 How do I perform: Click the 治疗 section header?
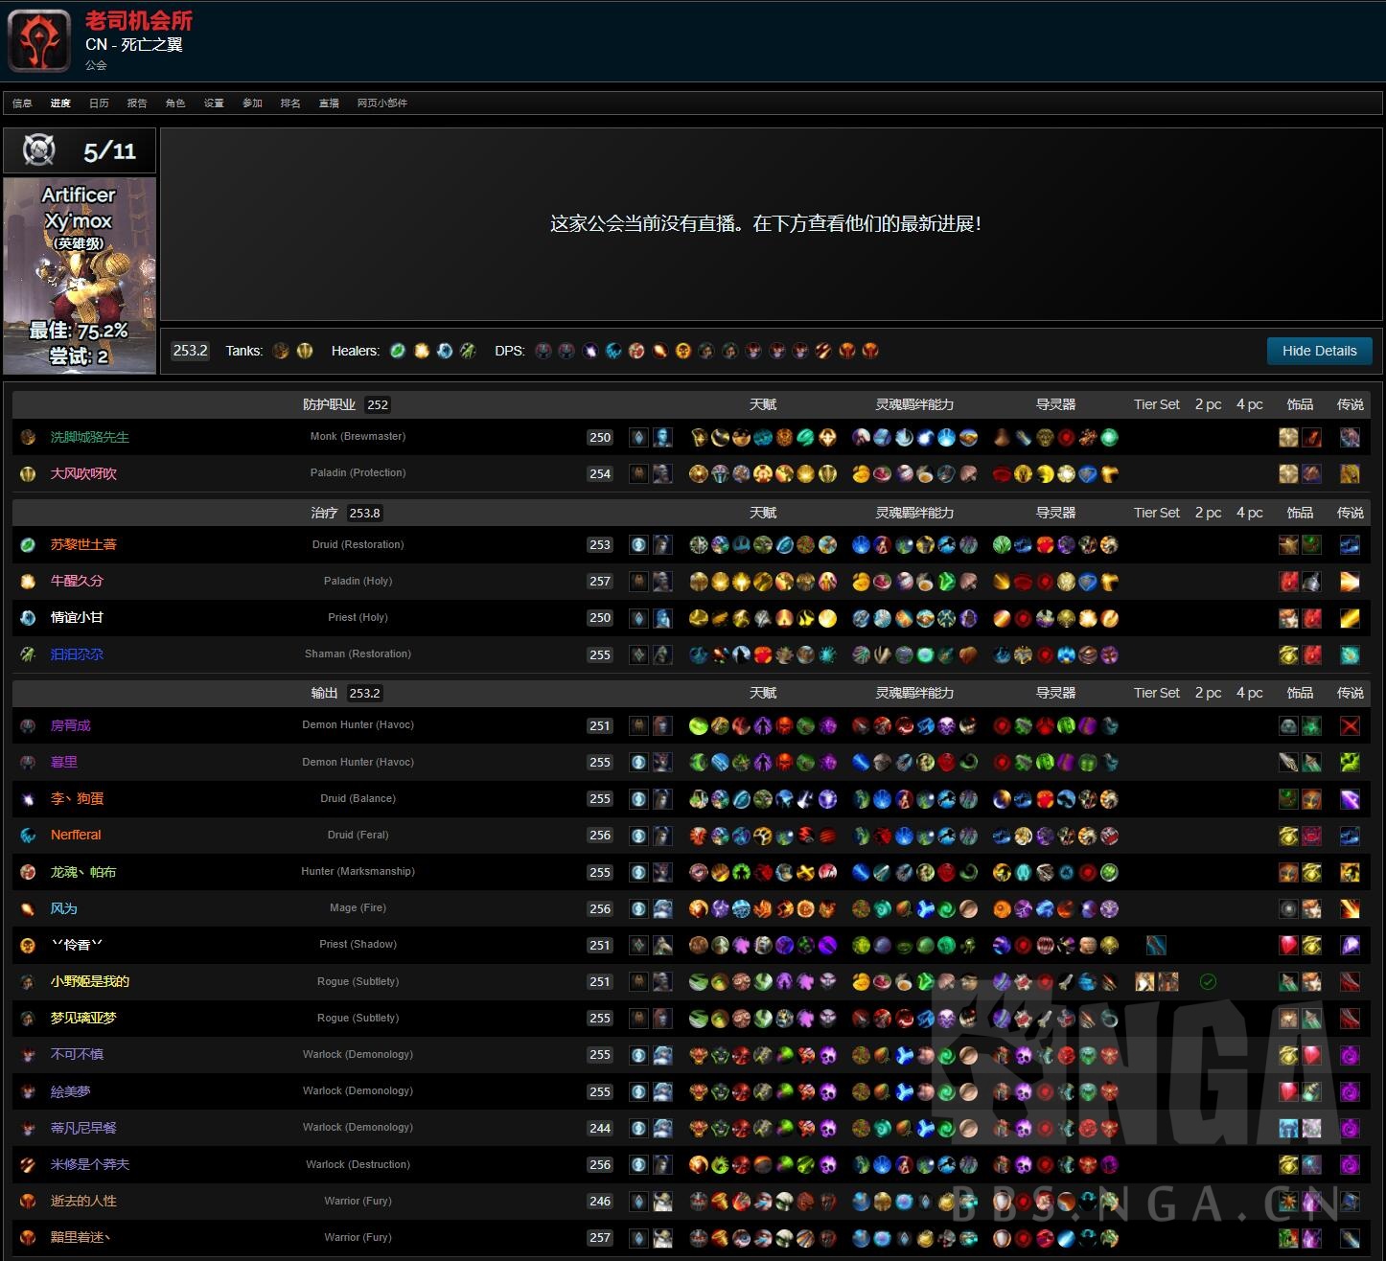coord(324,513)
